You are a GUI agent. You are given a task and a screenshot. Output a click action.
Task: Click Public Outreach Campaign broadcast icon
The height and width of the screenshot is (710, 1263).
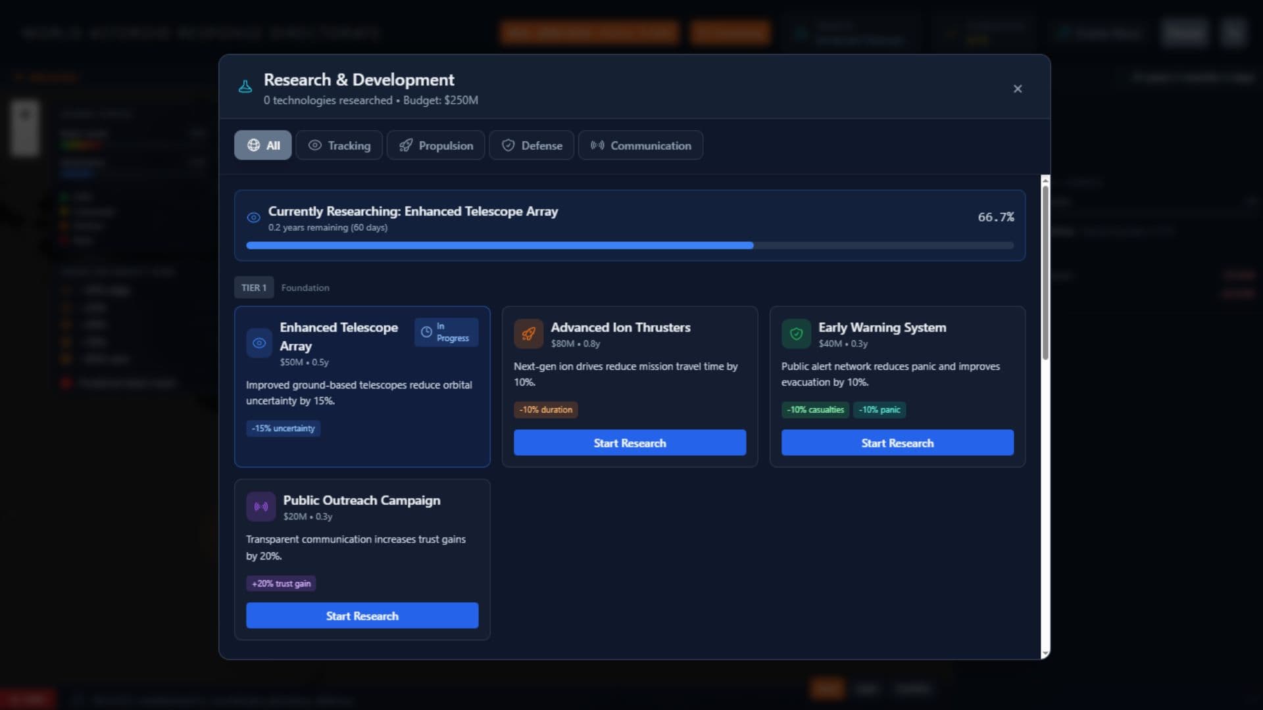261,507
